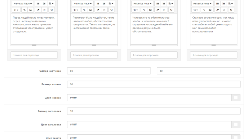
Task: Focus link field under 'Перед людей' editor
Action: coord(34,55)
